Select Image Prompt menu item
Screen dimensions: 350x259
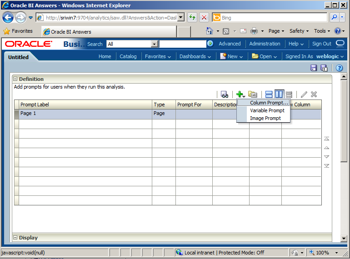pos(263,118)
